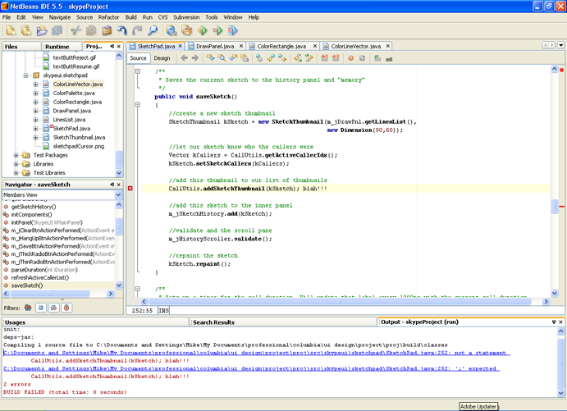
Task: Click the Undo arrow icon
Action: (121, 30)
